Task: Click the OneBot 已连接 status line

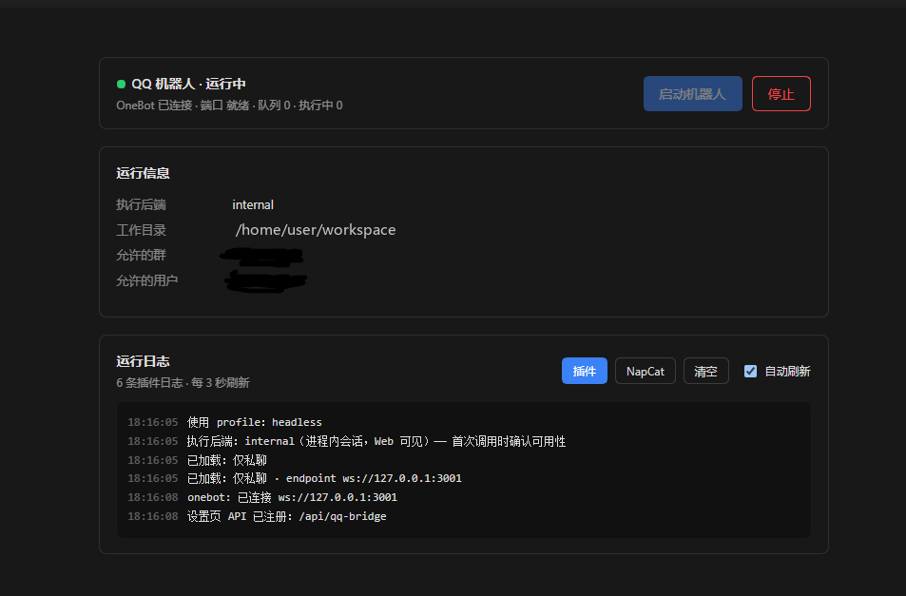Action: tap(229, 106)
